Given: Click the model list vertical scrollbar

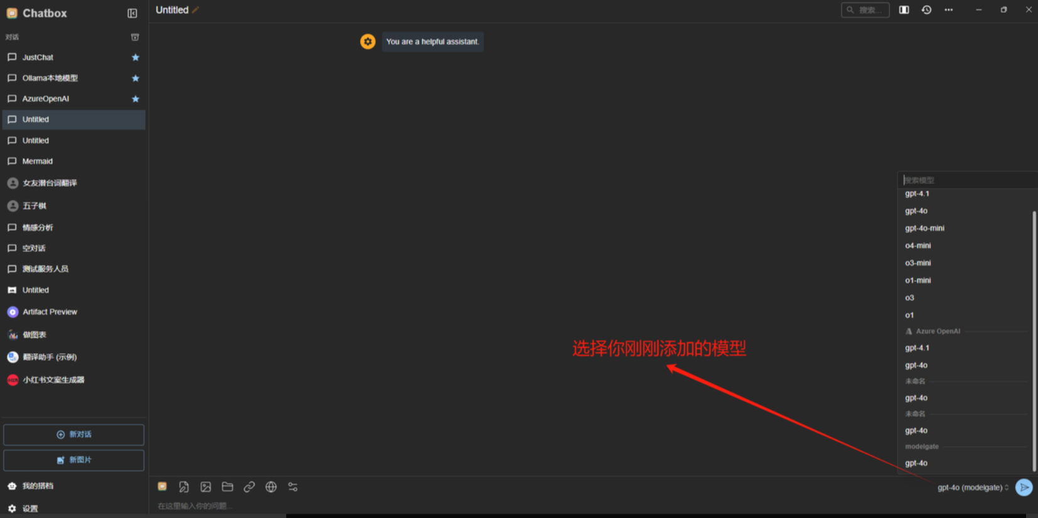Looking at the screenshot, I should point(1034,339).
